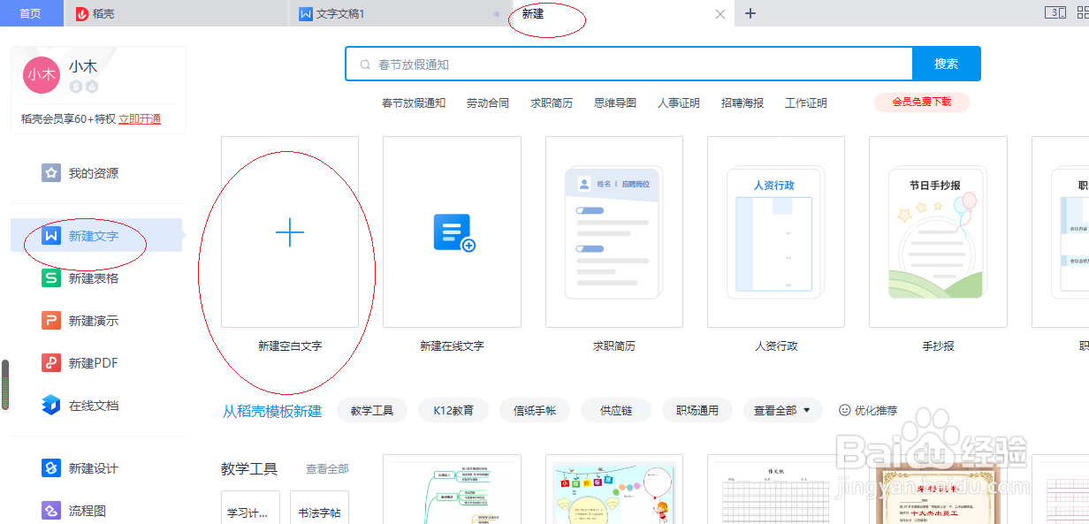Select the K12教育 category chip
The image size is (1089, 524).
coord(453,410)
